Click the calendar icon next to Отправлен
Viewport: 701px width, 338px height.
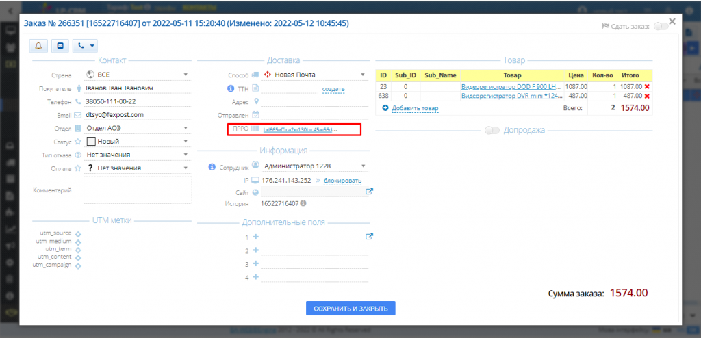click(256, 114)
